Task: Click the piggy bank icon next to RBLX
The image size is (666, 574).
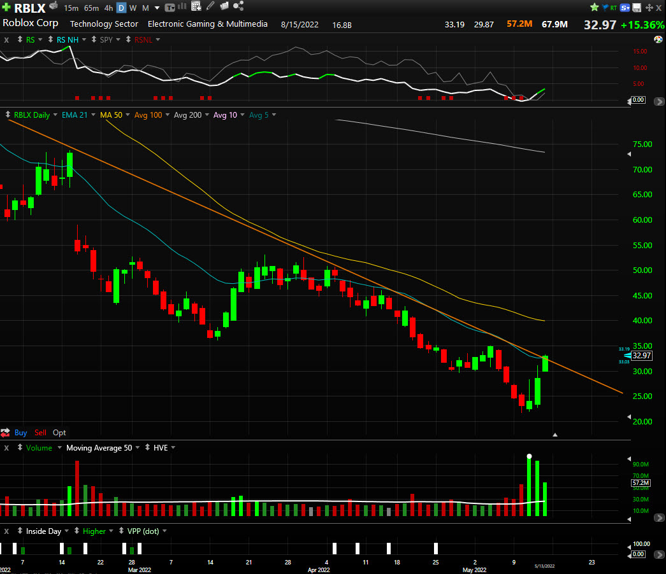Action: [x=54, y=6]
